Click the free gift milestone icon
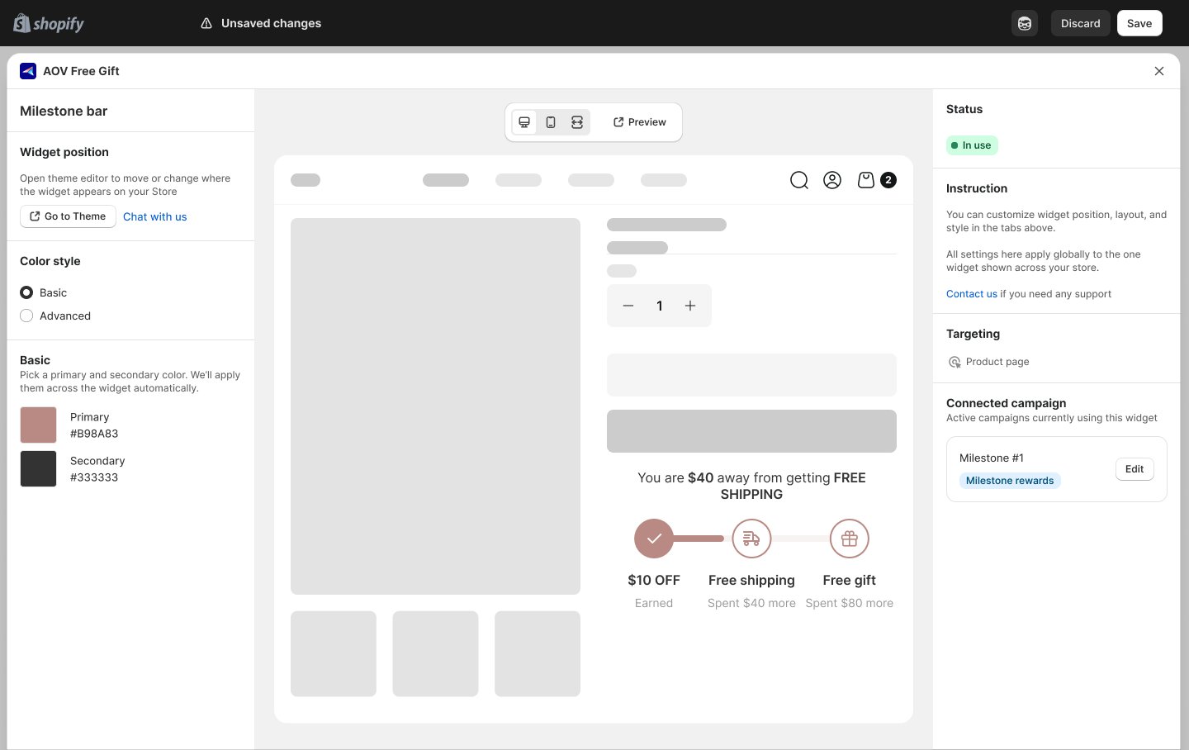This screenshot has width=1189, height=750. (849, 539)
